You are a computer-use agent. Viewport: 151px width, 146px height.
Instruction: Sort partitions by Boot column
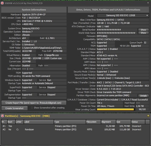pyautogui.click(x=11, y=122)
